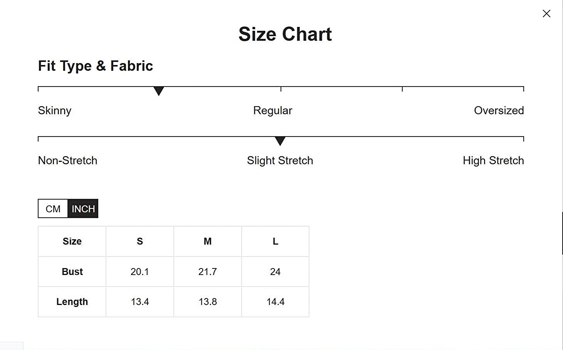Click the Size Chart heading
This screenshot has width=563, height=350.
(285, 34)
